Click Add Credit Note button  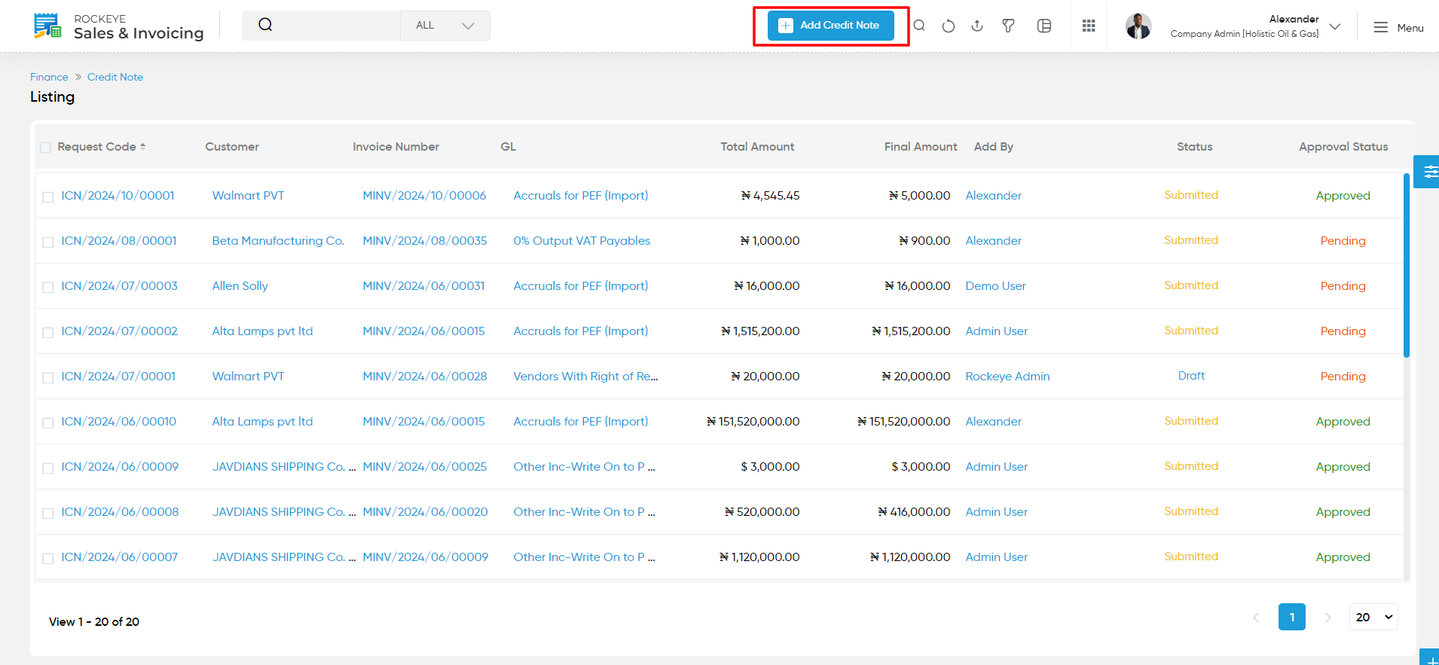830,26
